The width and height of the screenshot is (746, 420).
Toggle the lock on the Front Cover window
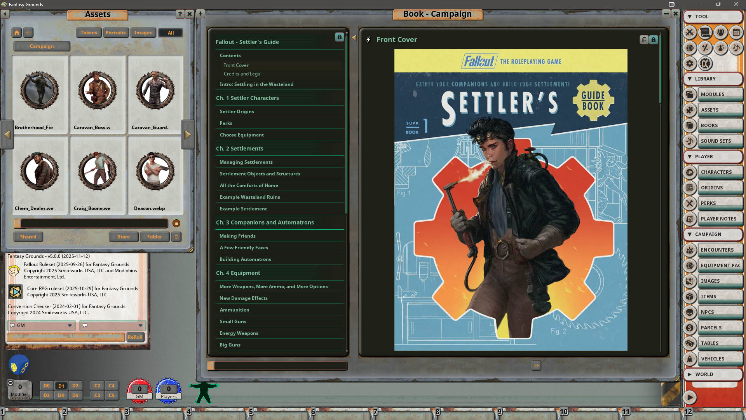(x=653, y=40)
